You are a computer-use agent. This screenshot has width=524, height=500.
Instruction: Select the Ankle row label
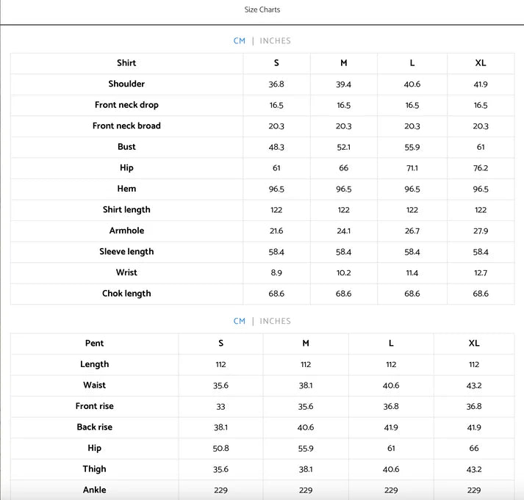[94, 490]
